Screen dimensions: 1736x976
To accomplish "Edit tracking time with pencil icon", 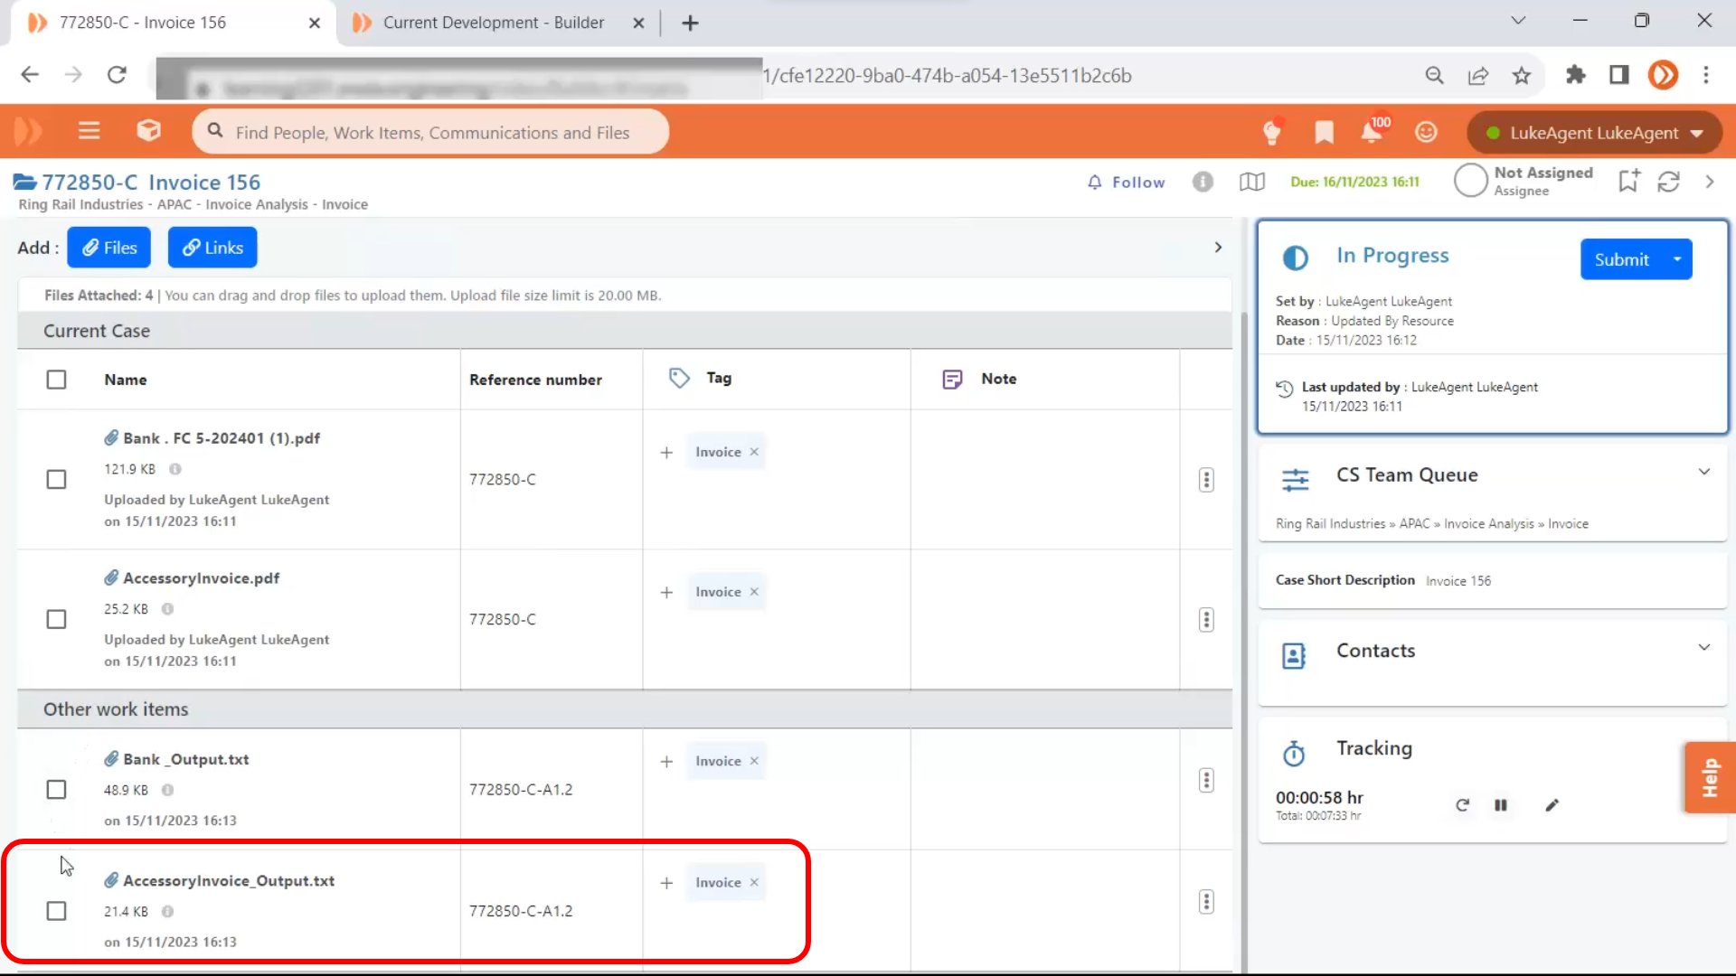I will click(1552, 805).
